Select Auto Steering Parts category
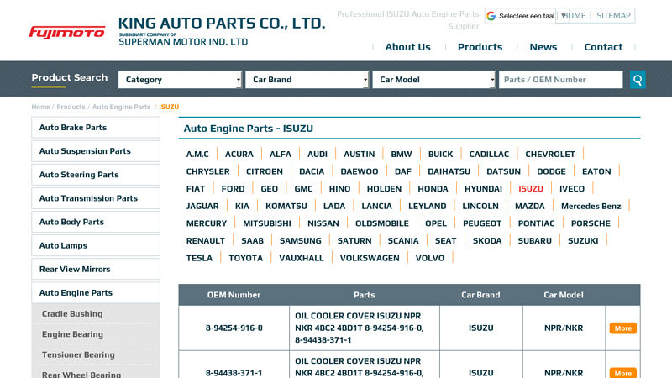Viewport: 672px width, 378px height. pyautogui.click(x=96, y=175)
